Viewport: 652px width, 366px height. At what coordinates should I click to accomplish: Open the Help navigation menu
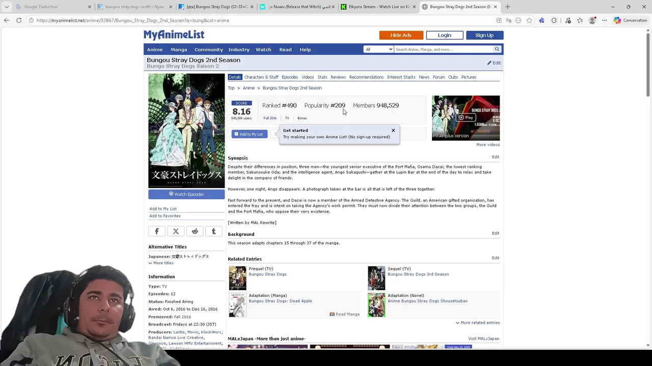pyautogui.click(x=305, y=49)
